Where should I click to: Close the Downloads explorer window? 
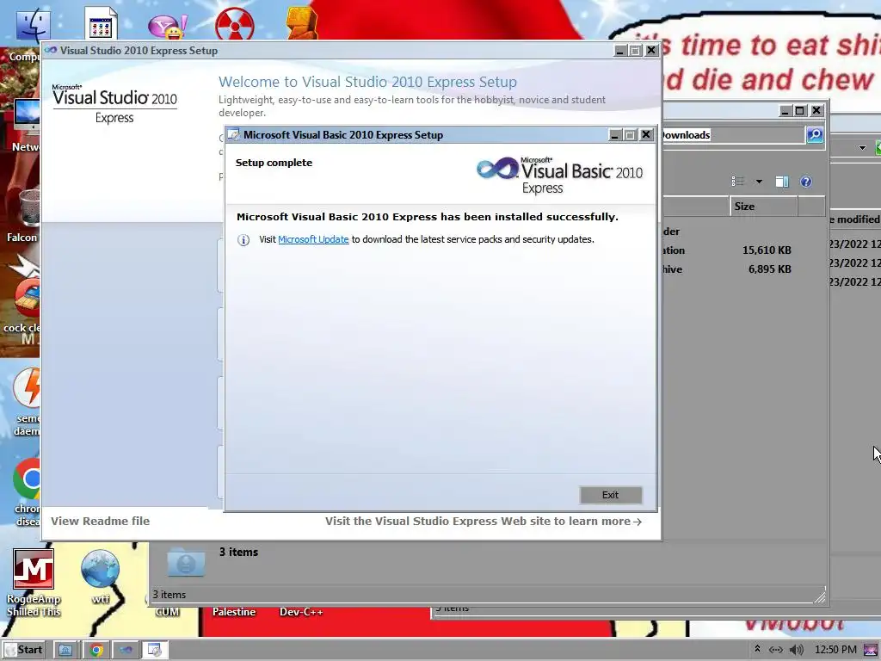pyautogui.click(x=816, y=111)
